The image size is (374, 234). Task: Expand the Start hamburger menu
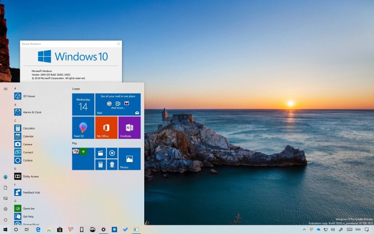pos(5,89)
